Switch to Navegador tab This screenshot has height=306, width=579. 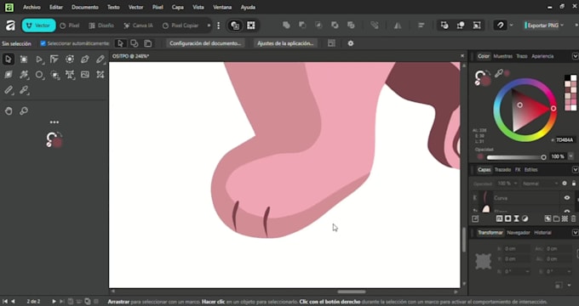519,233
